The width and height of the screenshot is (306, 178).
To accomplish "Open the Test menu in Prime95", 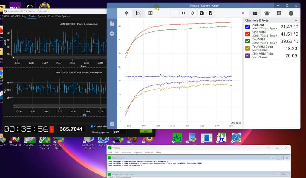I will (x=110, y=153).
